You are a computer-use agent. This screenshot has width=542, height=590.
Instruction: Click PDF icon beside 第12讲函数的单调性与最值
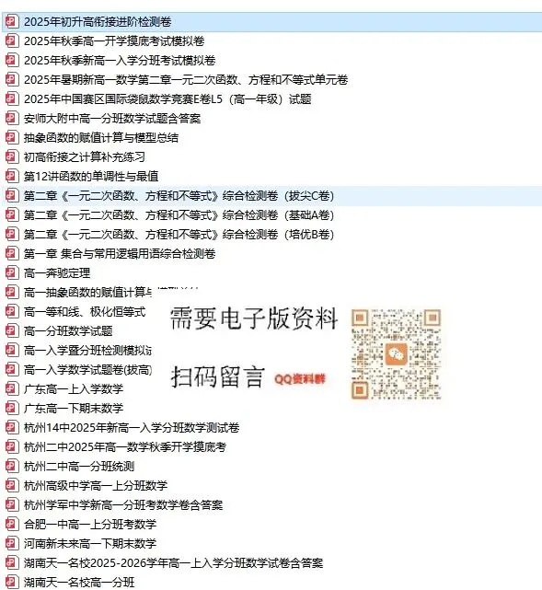(x=12, y=176)
